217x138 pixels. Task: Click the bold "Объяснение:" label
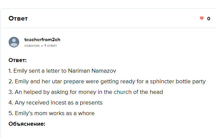pyautogui.click(x=27, y=124)
